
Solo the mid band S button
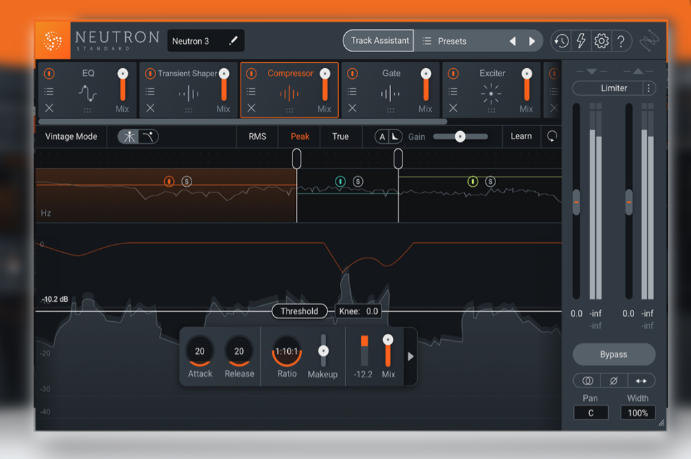click(x=358, y=181)
